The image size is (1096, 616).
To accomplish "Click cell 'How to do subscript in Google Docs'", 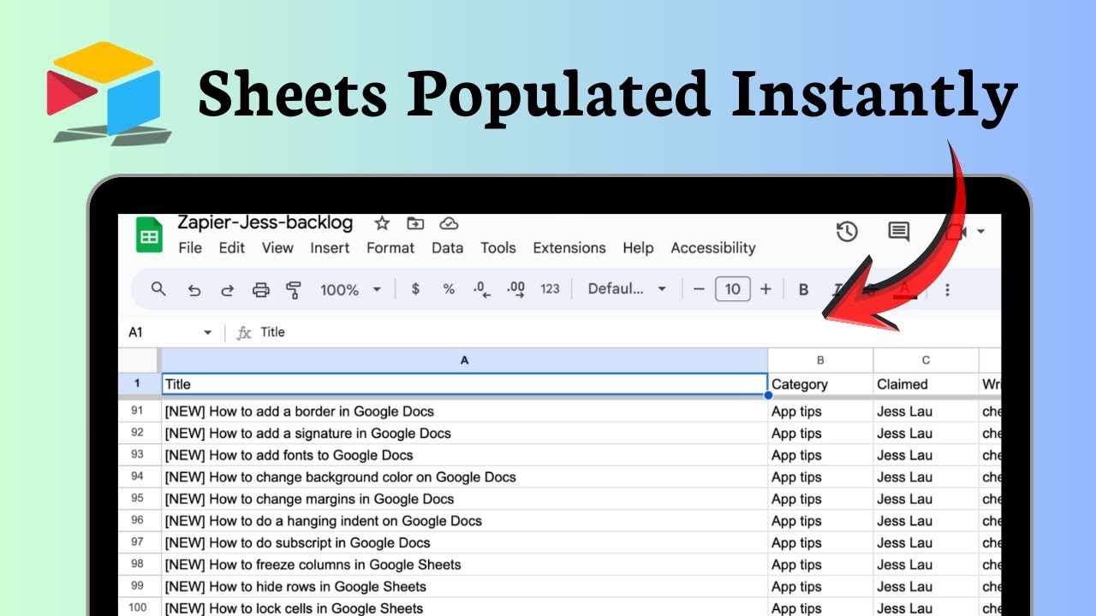I will pyautogui.click(x=464, y=542).
